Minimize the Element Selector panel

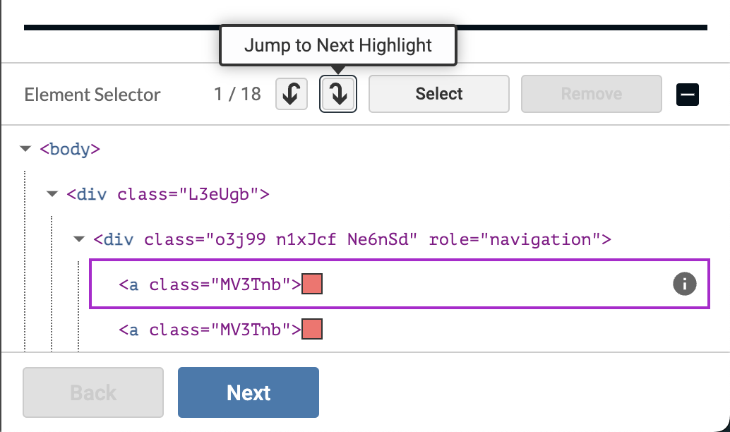pyautogui.click(x=687, y=95)
